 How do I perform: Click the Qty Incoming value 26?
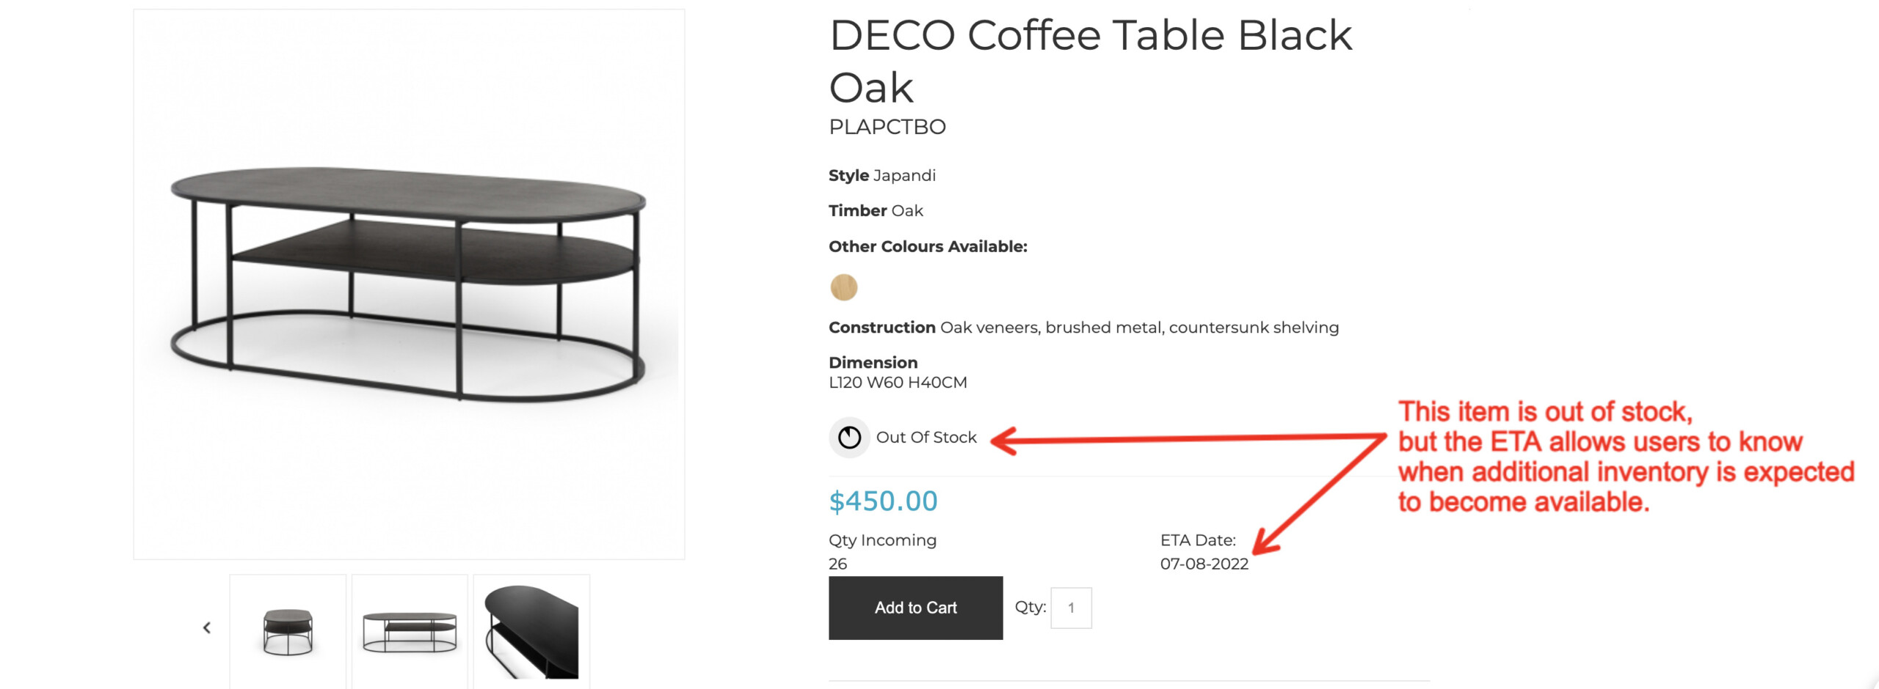837,564
